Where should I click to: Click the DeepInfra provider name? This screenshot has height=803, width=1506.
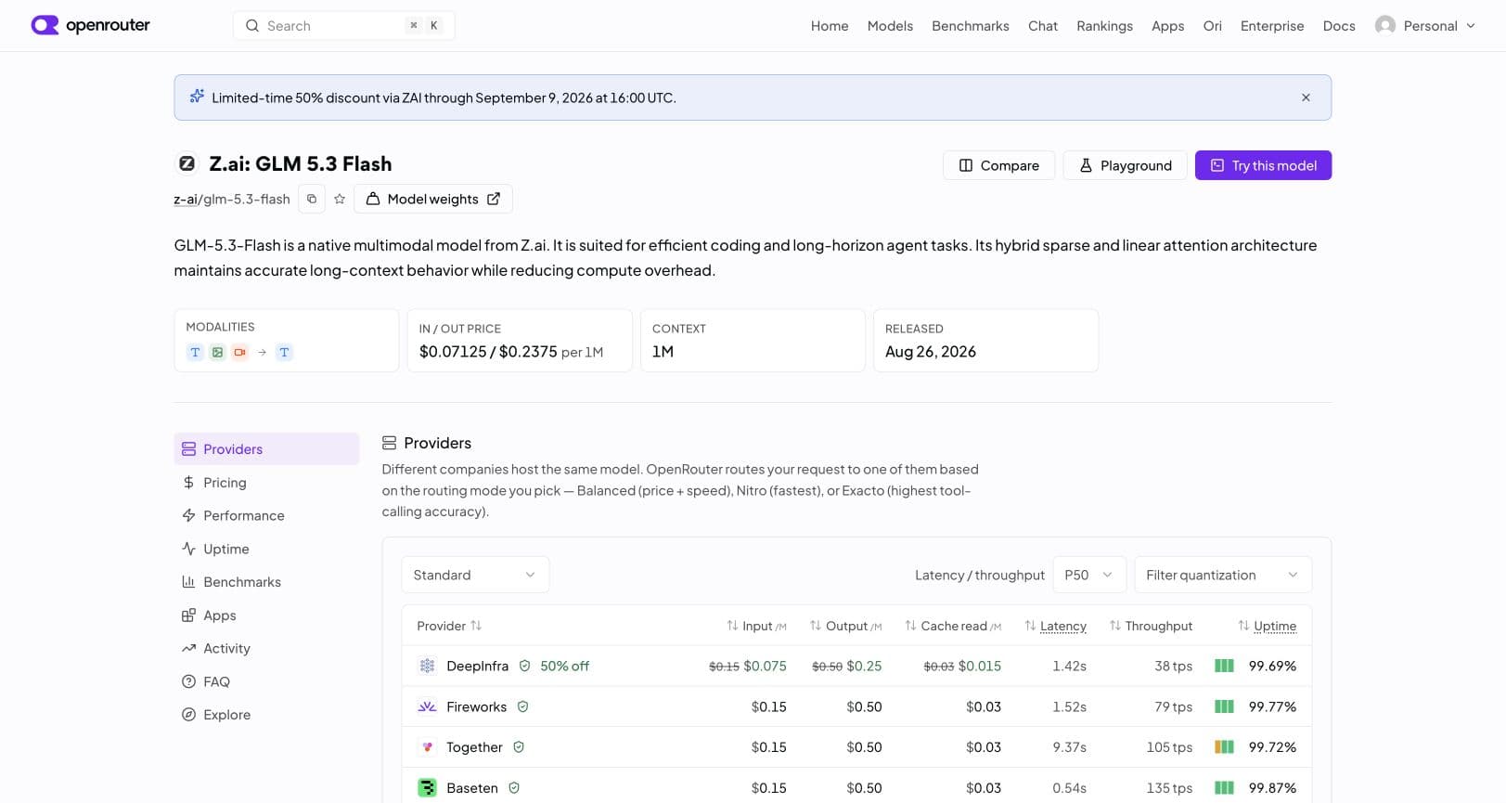(477, 666)
